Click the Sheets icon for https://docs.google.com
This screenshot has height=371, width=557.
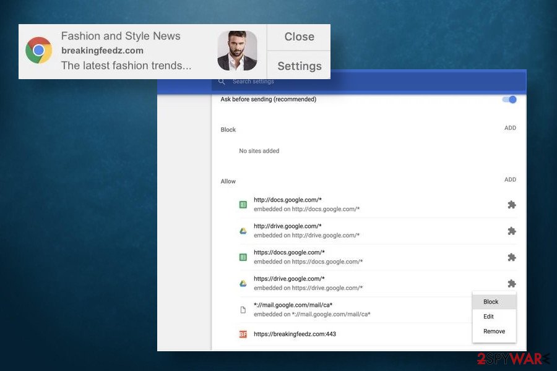click(x=243, y=257)
